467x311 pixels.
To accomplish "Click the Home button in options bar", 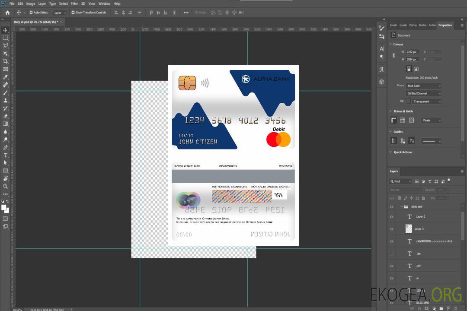I will pos(7,13).
